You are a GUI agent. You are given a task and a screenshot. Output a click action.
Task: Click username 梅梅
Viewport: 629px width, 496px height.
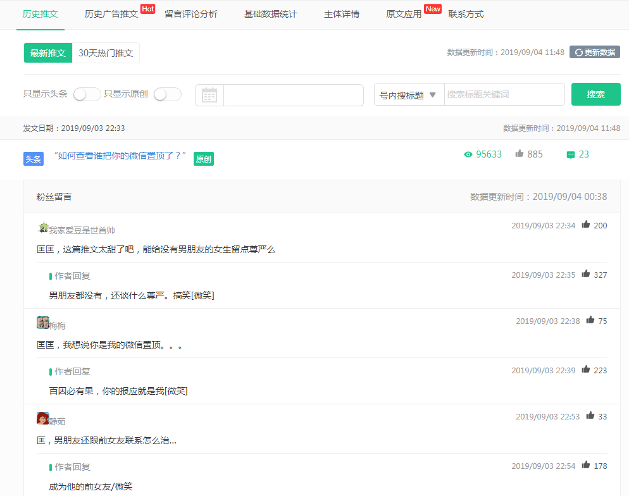pyautogui.click(x=58, y=326)
